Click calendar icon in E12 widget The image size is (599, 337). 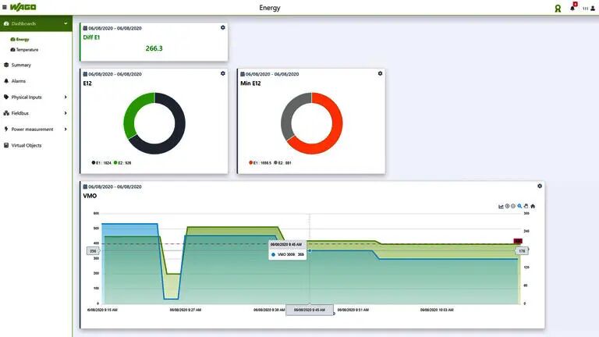(x=85, y=74)
